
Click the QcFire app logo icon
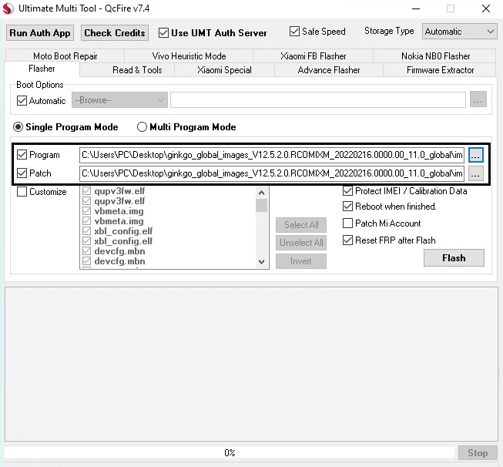pos(8,8)
